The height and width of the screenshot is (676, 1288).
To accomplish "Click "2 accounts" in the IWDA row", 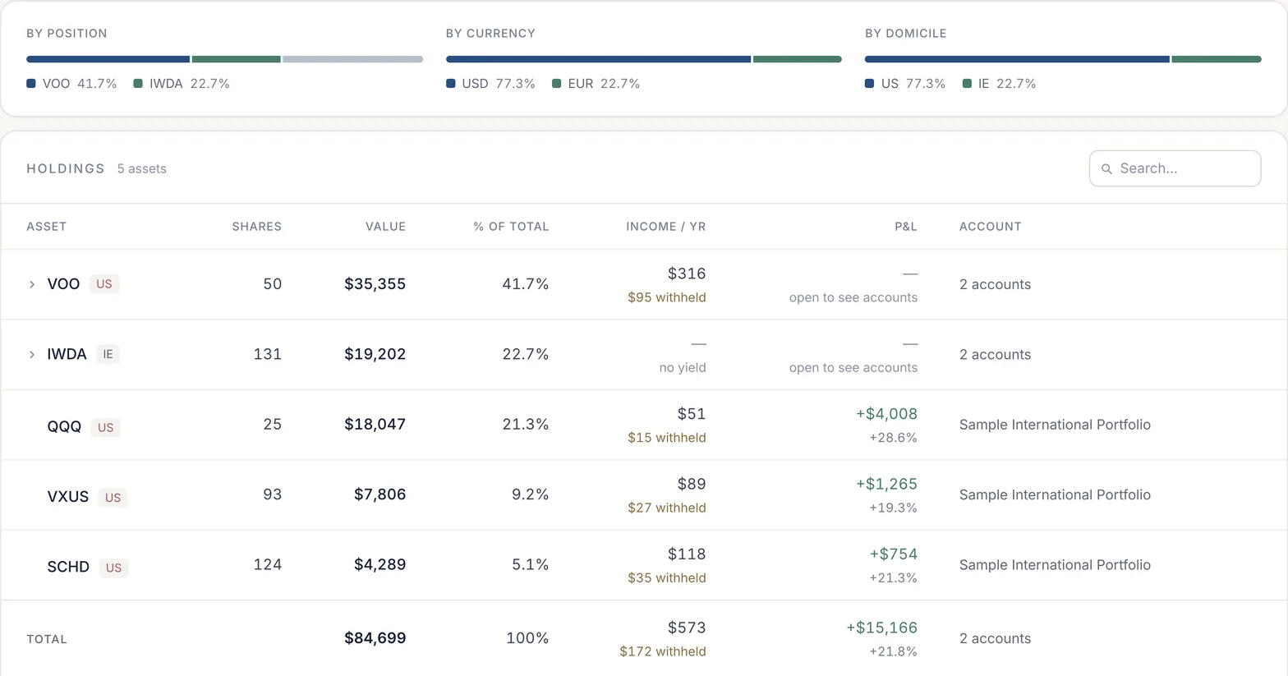I will (x=995, y=355).
